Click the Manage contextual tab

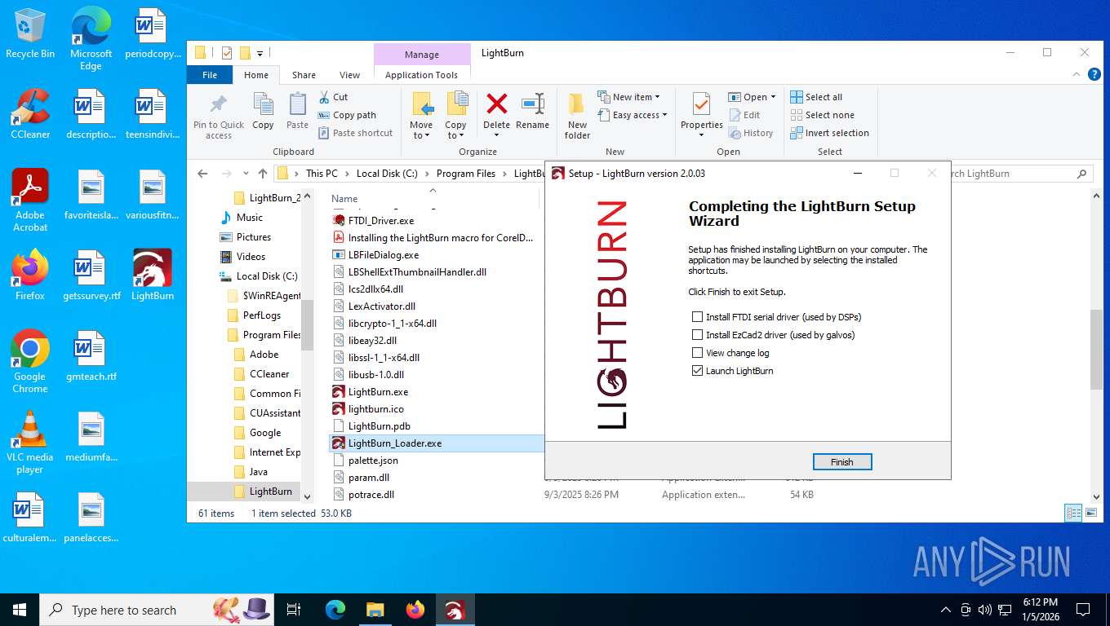(x=422, y=55)
